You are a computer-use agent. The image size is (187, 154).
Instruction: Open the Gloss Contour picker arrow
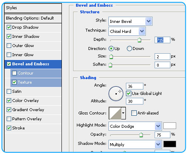[x=123, y=113]
